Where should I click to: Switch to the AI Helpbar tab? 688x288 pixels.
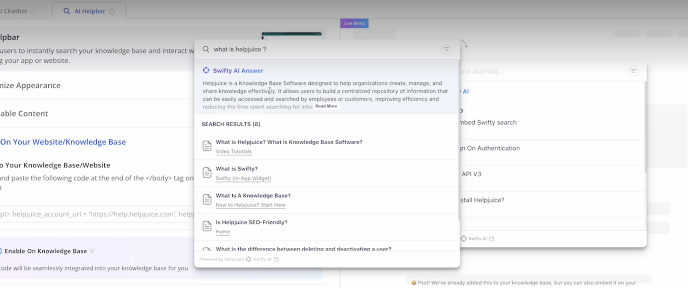tap(89, 11)
